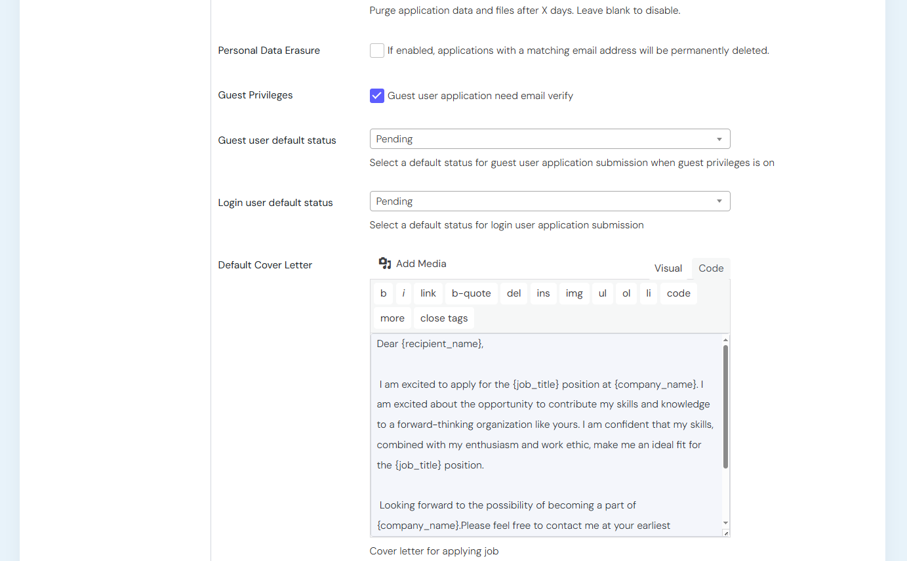Click the ol list quicktag button

(x=626, y=293)
